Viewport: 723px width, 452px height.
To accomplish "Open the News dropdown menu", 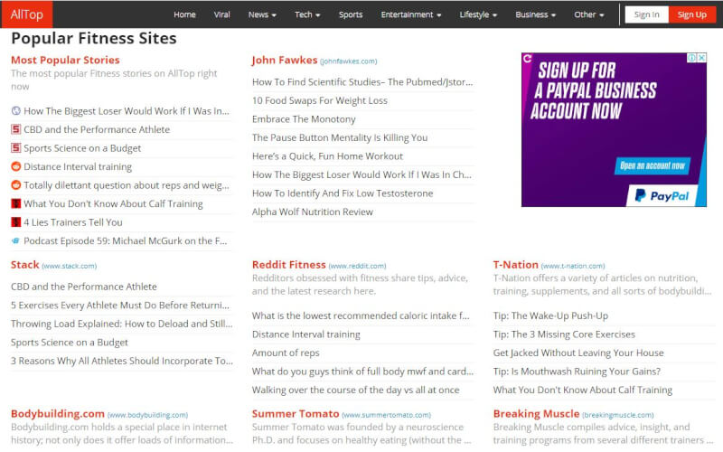I will point(262,14).
